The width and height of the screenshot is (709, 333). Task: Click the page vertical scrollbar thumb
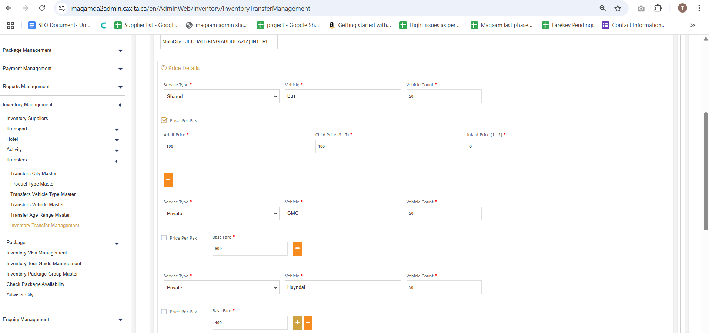point(706,170)
